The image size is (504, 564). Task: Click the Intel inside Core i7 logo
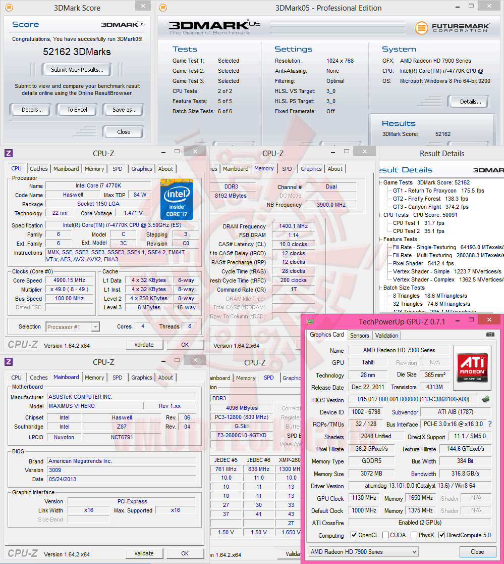[x=177, y=199]
